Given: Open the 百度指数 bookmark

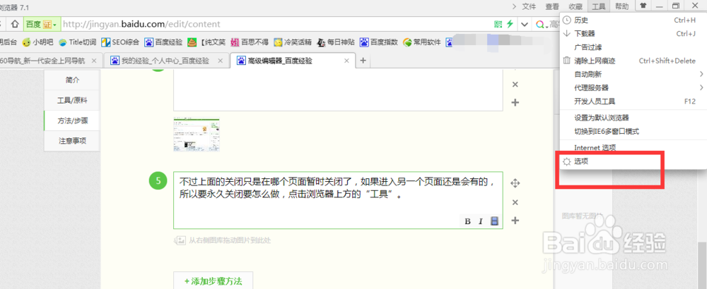Looking at the screenshot, I should pyautogui.click(x=379, y=43).
